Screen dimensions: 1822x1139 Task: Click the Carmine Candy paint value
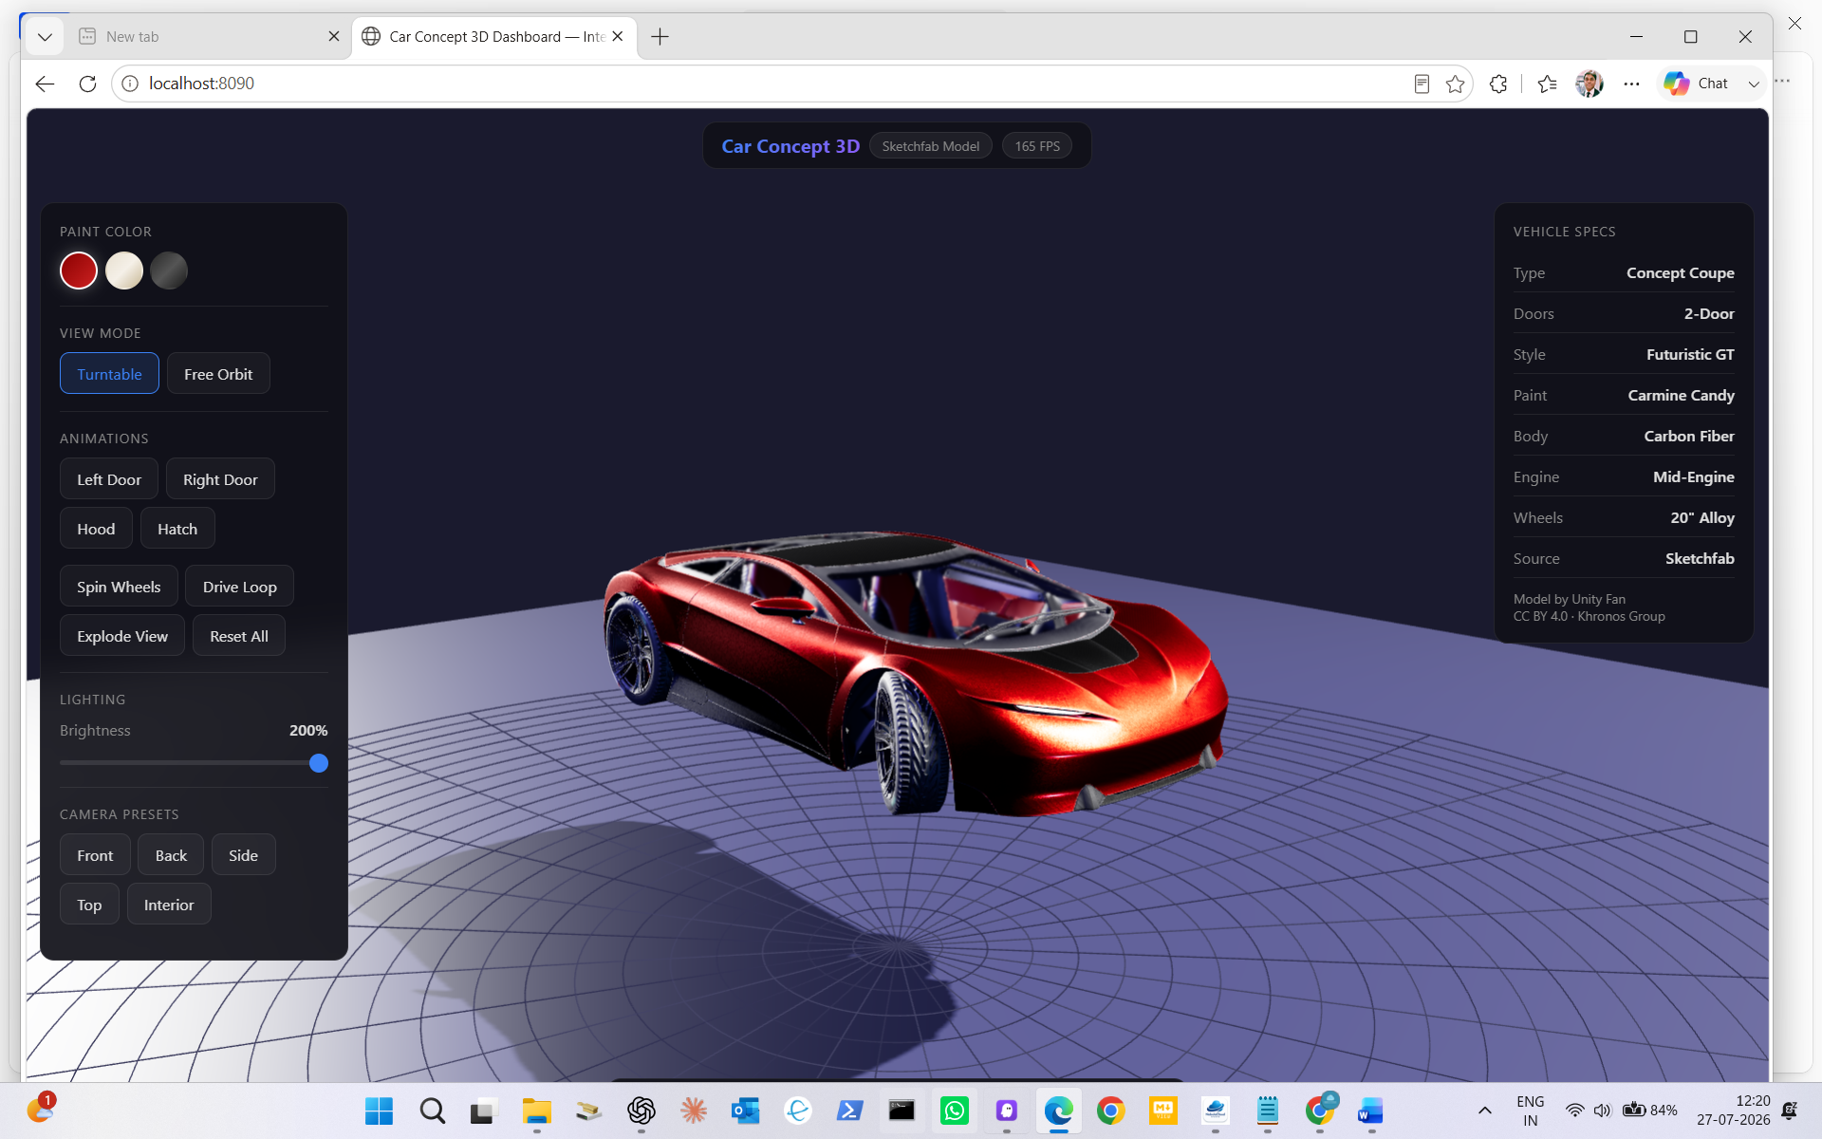click(1681, 395)
